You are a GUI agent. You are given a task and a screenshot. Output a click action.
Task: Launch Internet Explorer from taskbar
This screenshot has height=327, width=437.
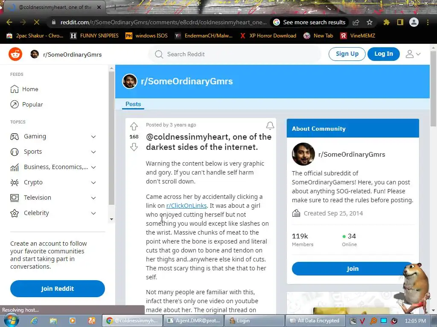[x=34, y=321]
